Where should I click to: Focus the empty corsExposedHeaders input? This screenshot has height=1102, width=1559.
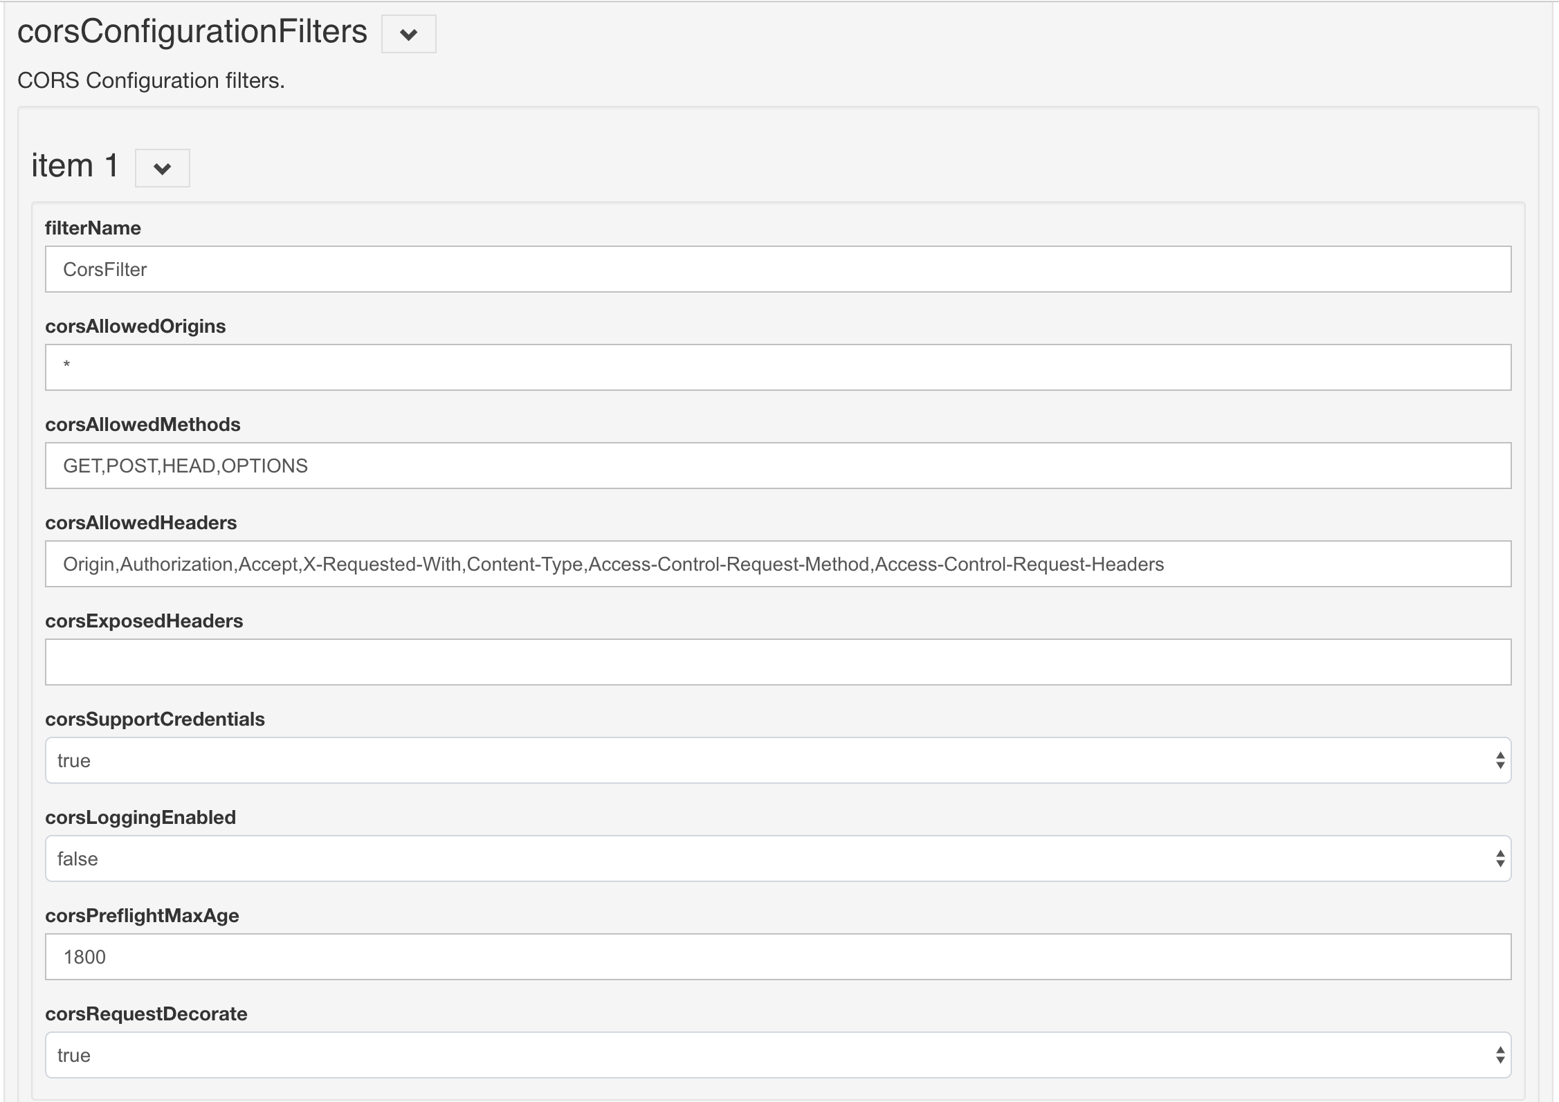[x=778, y=662]
